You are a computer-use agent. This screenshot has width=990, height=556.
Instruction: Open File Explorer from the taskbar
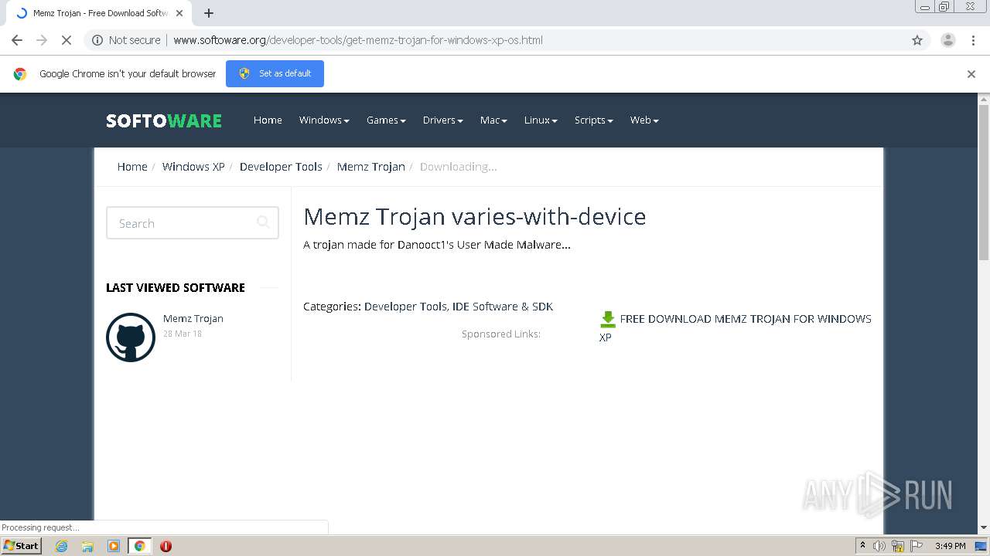point(87,546)
